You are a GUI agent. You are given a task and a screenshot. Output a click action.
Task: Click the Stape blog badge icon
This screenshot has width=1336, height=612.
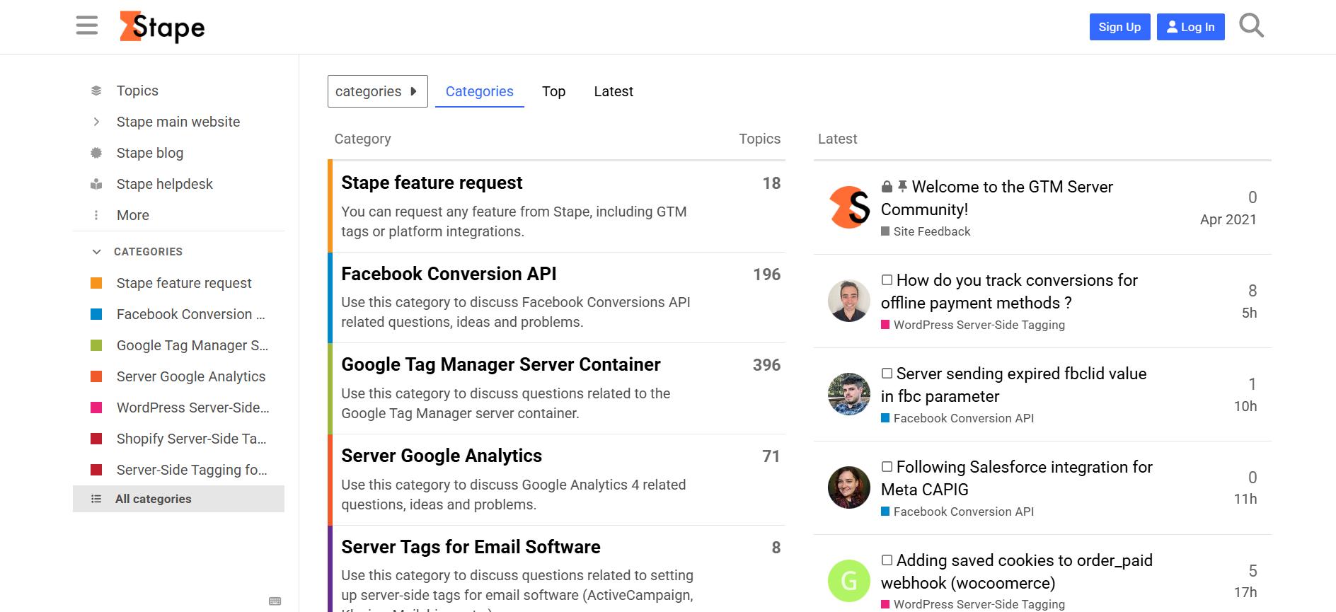click(x=96, y=153)
